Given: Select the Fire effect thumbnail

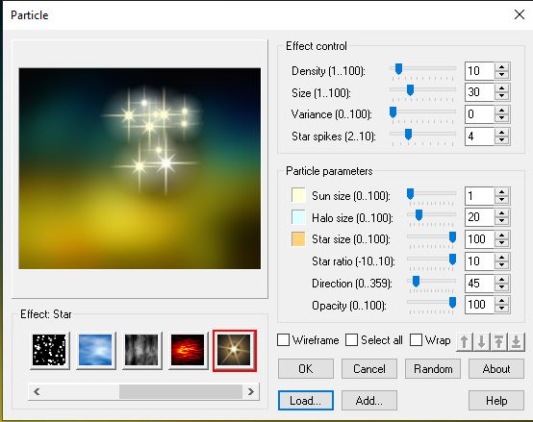Looking at the screenshot, I should click(188, 350).
